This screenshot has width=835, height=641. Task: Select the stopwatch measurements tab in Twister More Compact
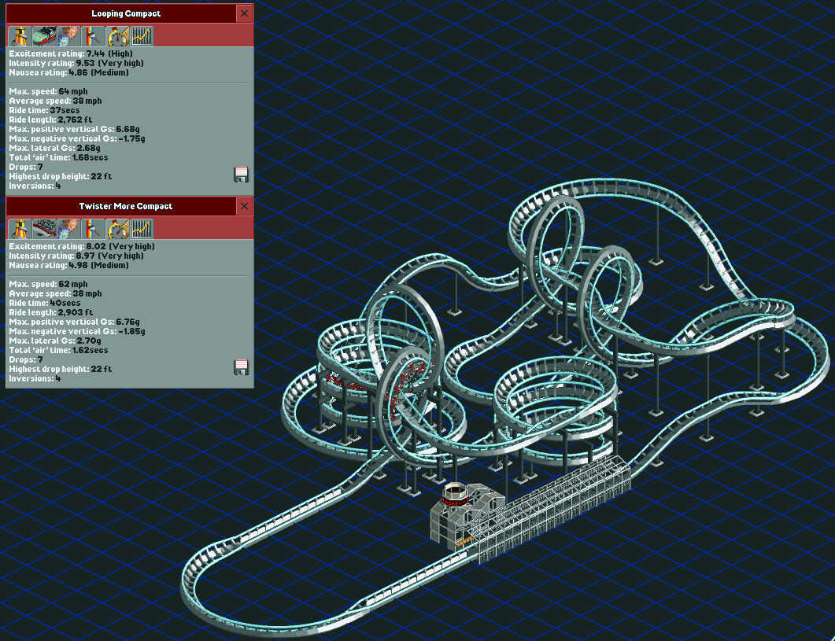(118, 229)
